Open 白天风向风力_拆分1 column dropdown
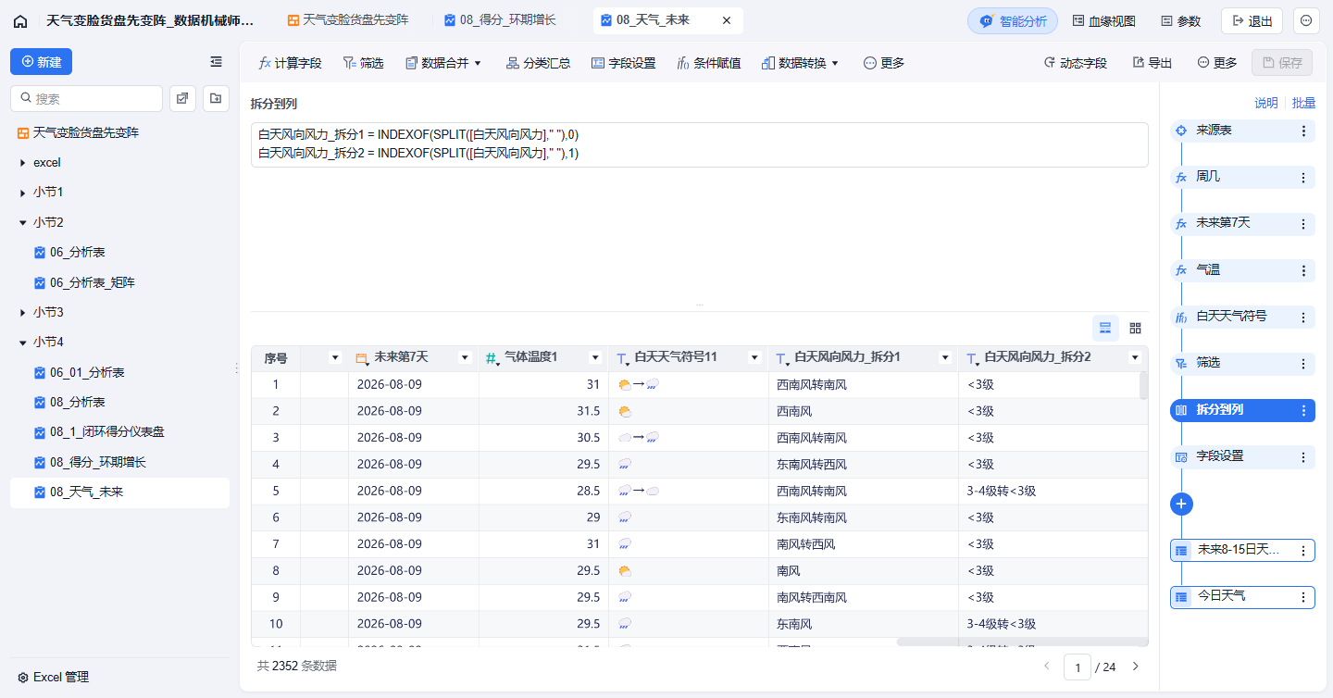The image size is (1333, 698). [x=945, y=357]
